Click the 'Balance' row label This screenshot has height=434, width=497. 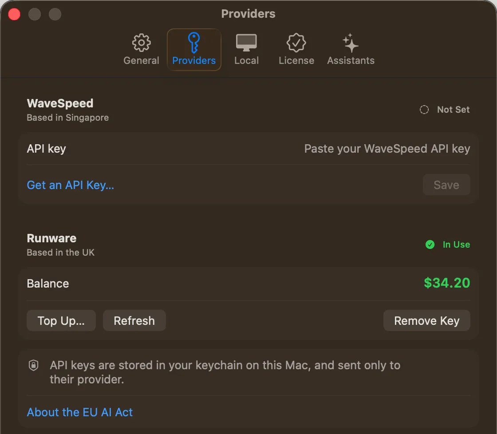tap(48, 284)
